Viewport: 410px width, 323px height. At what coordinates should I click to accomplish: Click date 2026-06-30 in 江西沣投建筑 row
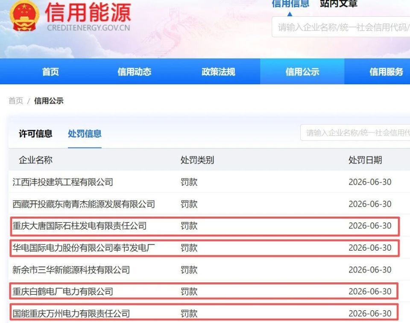370,182
